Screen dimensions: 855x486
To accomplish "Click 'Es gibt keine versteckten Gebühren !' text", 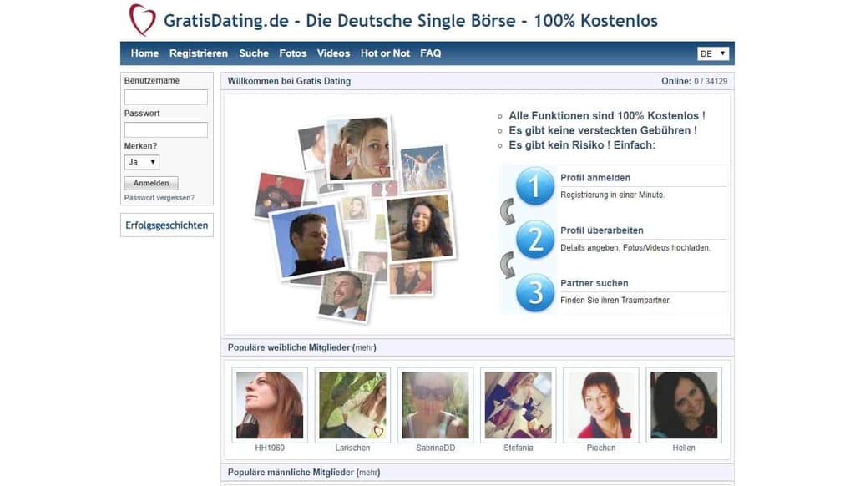I will pos(603,130).
